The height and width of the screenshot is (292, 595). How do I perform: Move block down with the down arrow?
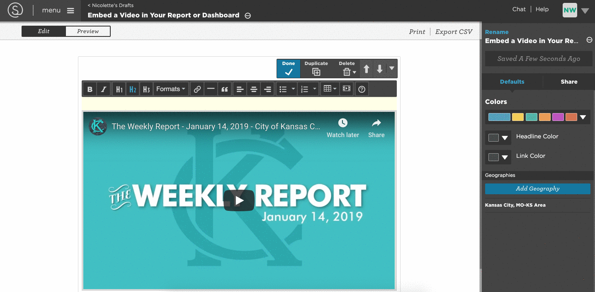(x=380, y=69)
